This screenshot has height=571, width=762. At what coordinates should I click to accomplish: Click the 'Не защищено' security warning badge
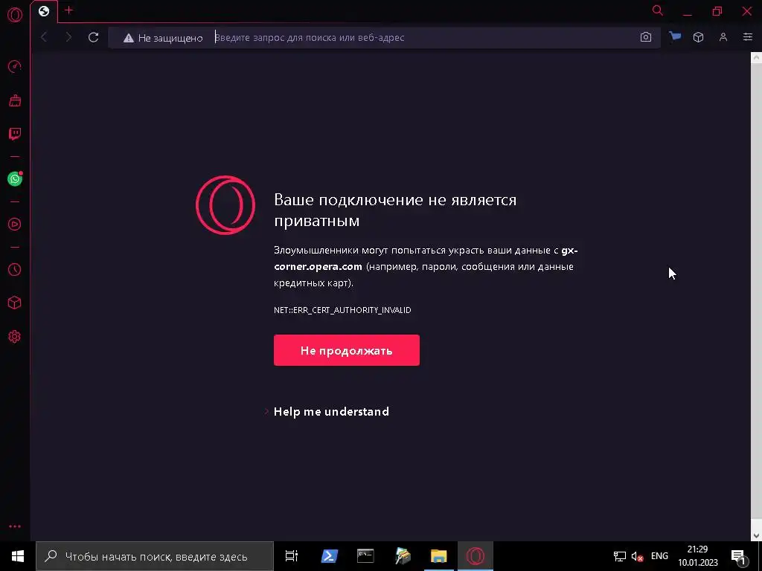pos(163,38)
